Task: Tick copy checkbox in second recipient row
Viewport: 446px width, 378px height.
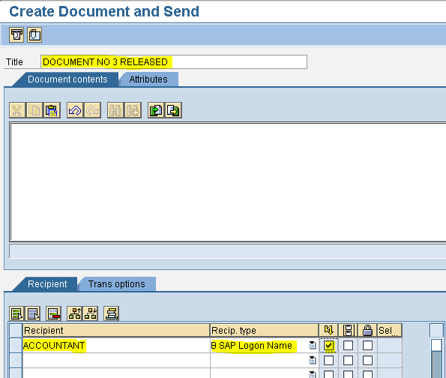Action: [348, 360]
